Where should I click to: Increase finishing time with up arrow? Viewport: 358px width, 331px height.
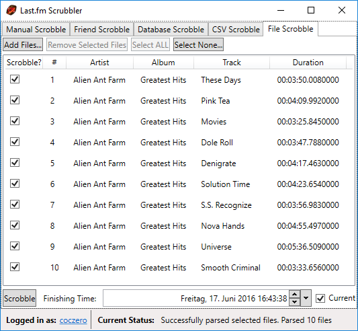point(295,294)
